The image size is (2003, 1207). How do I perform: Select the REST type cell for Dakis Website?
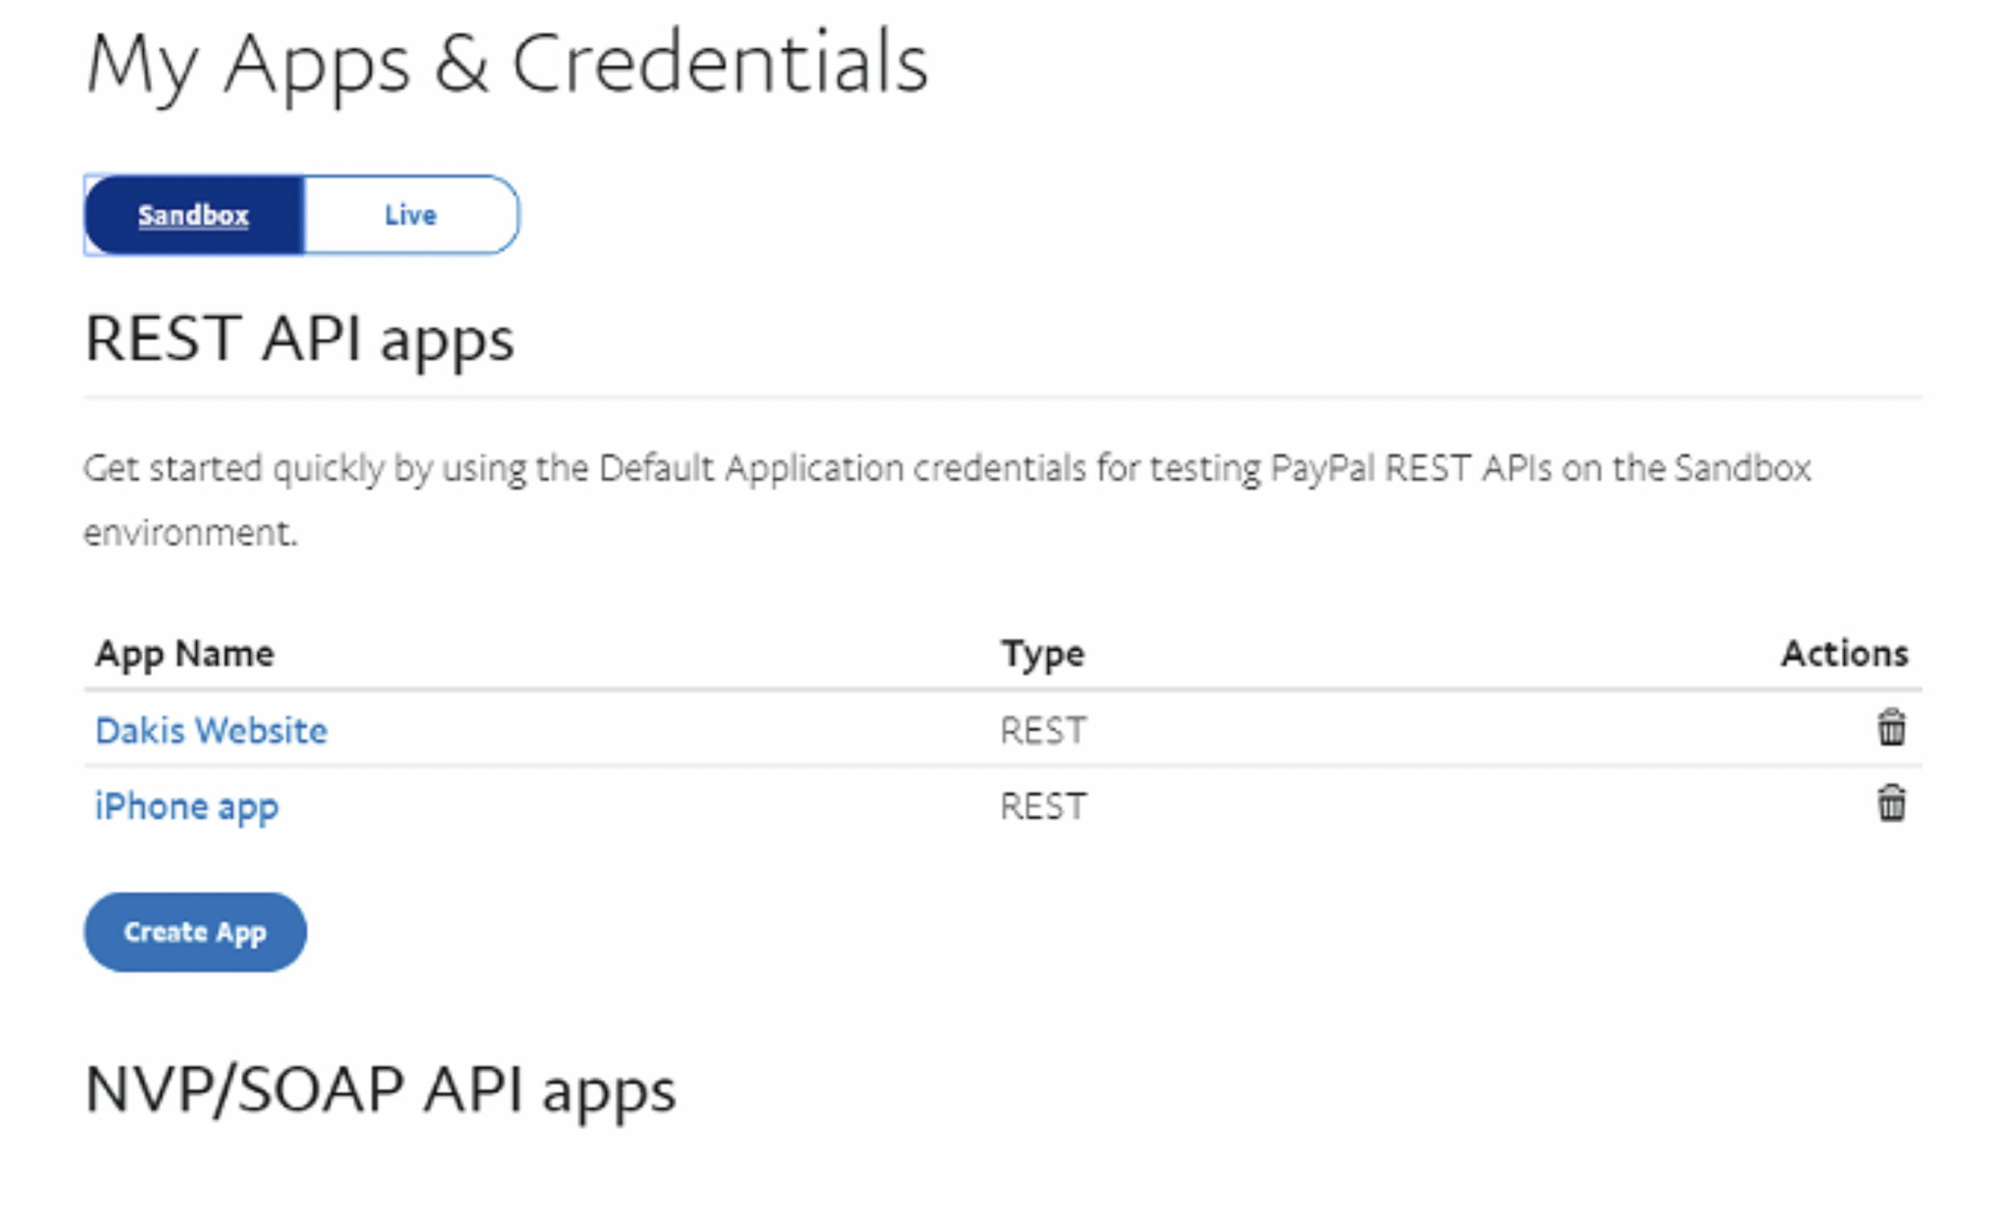click(1043, 730)
